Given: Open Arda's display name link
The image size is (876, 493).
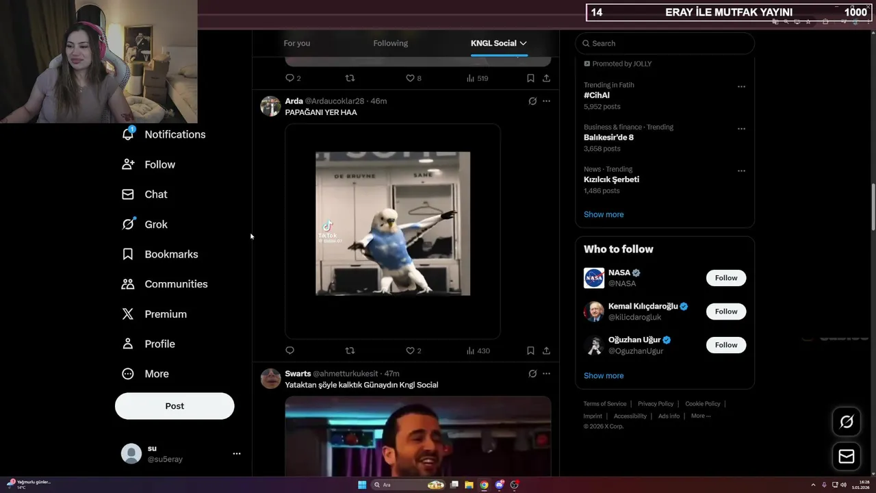Looking at the screenshot, I should pyautogui.click(x=294, y=101).
